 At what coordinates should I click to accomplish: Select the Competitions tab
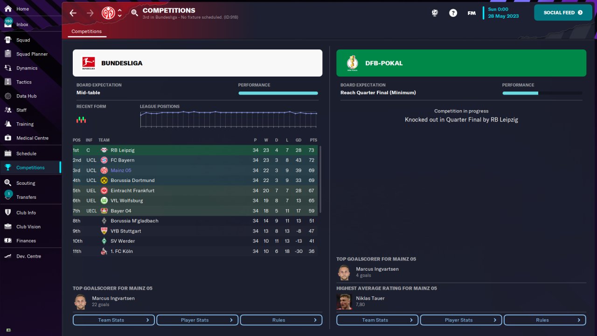[86, 32]
